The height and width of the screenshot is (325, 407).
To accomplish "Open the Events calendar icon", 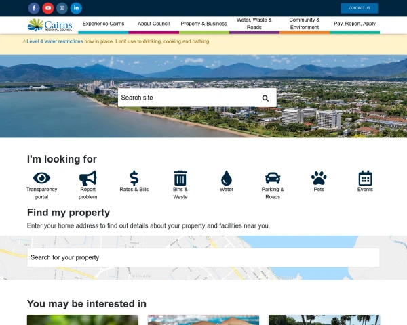I will (x=365, y=178).
